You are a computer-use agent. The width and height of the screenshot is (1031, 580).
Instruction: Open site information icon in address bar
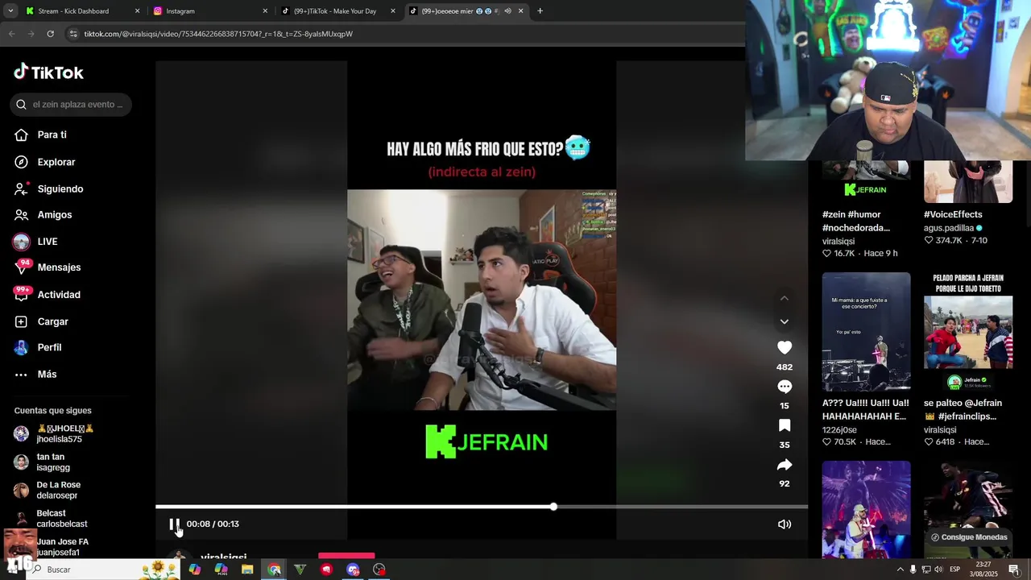coord(73,34)
